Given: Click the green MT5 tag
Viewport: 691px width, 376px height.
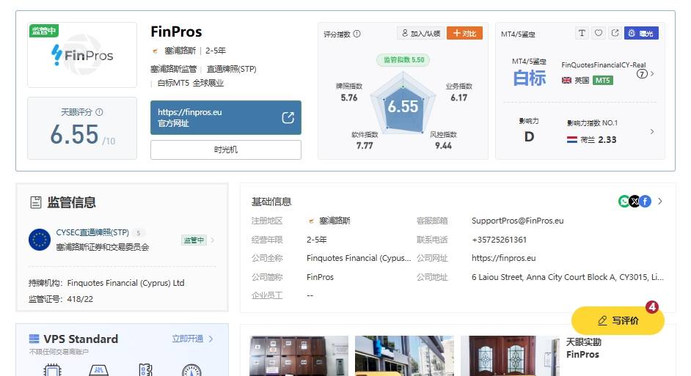Looking at the screenshot, I should coord(603,80).
